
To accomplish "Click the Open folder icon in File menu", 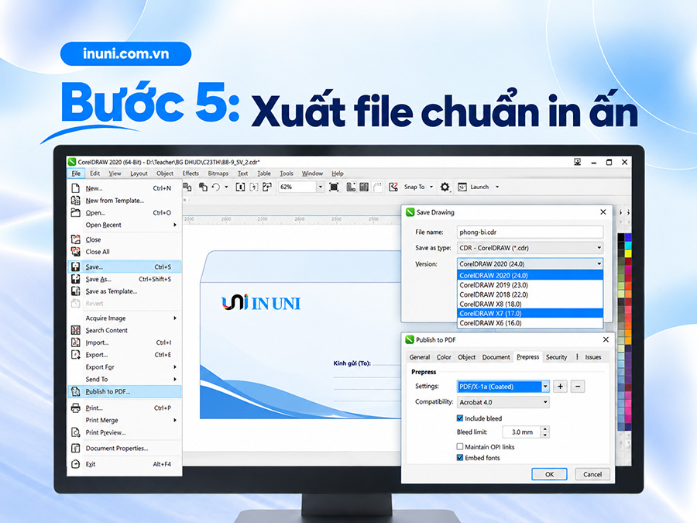I will click(x=76, y=212).
